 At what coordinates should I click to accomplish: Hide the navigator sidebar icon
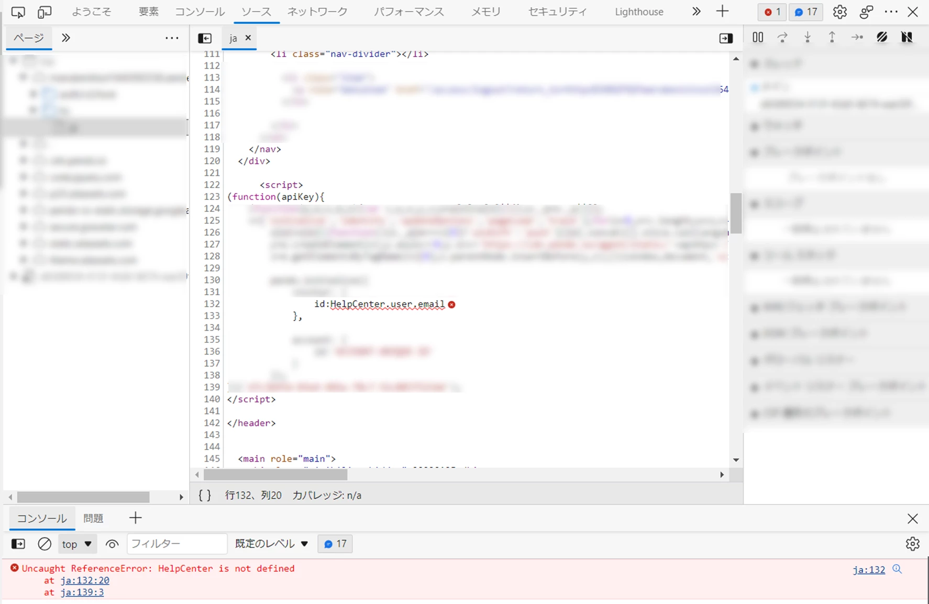point(205,38)
